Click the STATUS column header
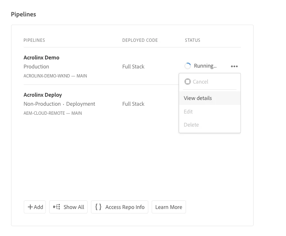This screenshot has height=236, width=286. point(193,40)
